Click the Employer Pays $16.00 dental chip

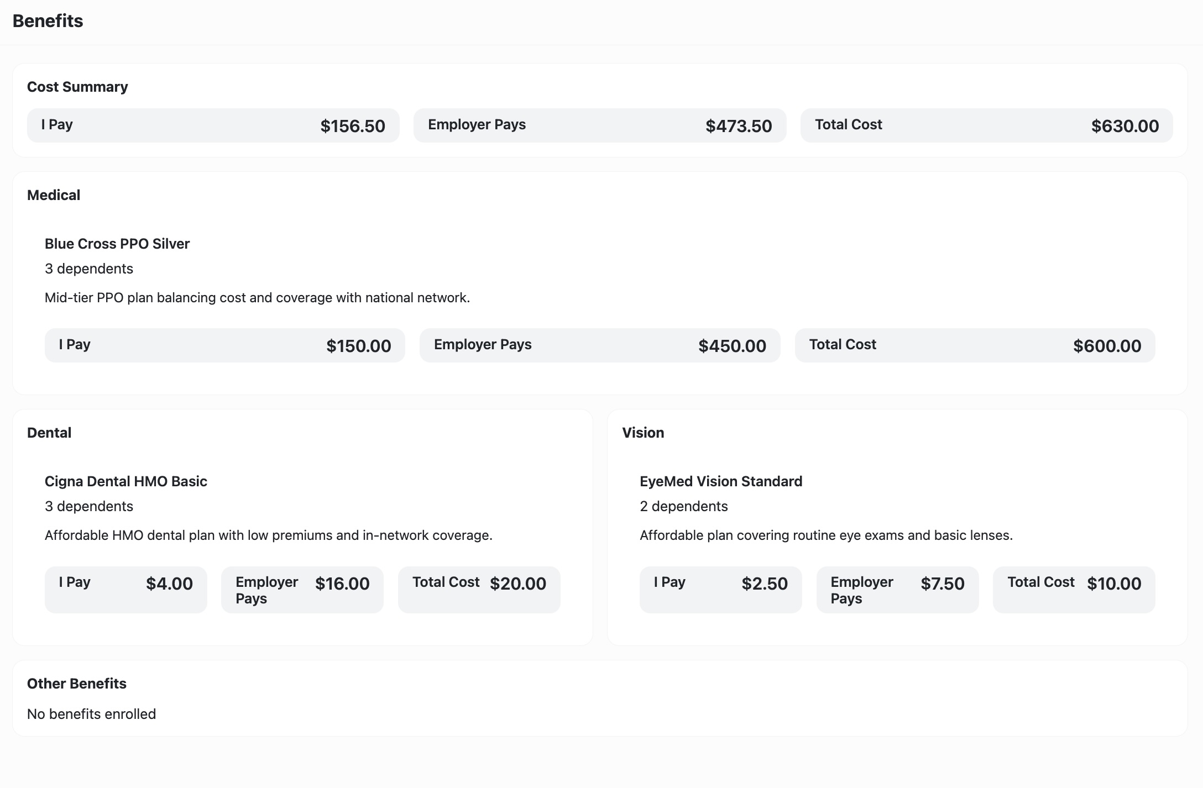[302, 589]
